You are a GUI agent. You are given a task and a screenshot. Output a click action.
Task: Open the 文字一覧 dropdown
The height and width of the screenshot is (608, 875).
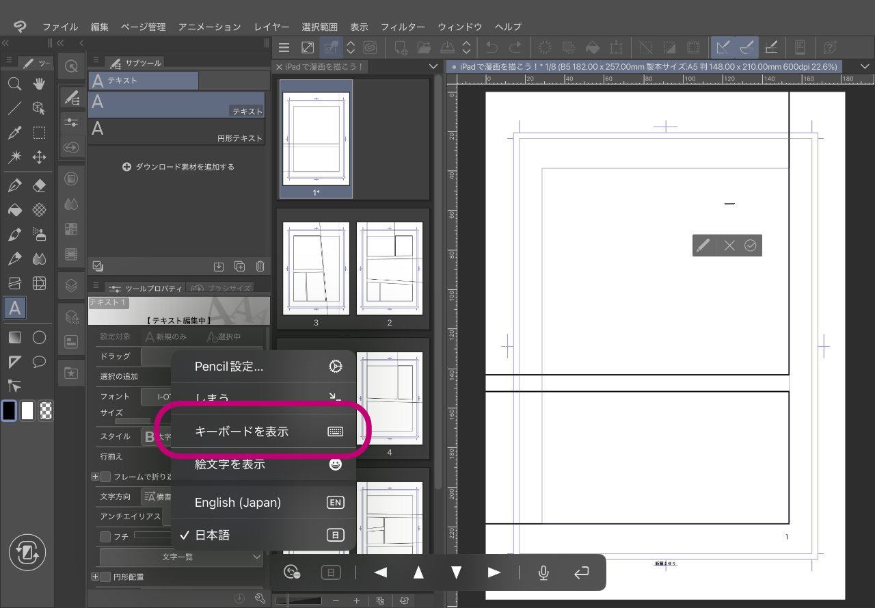[x=181, y=557]
